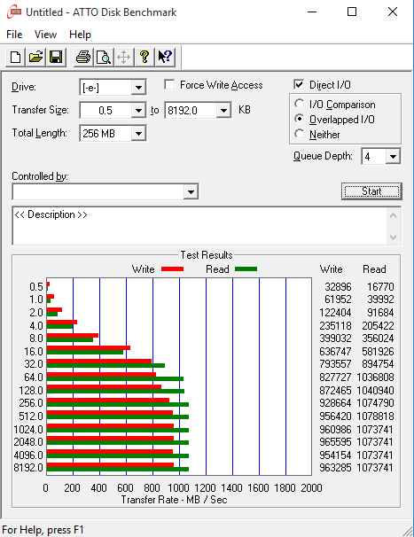Click the read value 1078818
The height and width of the screenshot is (537, 414).
pyautogui.click(x=375, y=416)
